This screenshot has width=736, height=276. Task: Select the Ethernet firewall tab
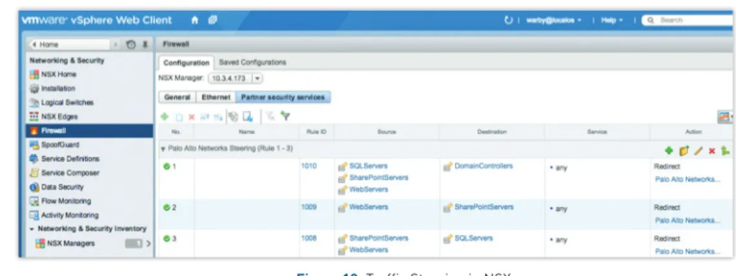tap(216, 97)
